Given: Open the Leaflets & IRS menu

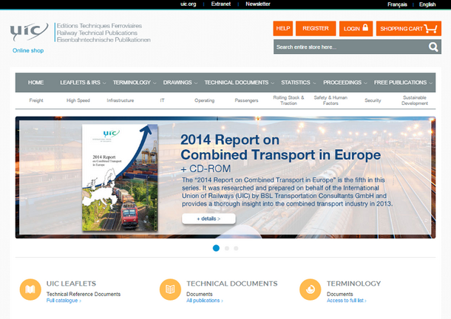Looking at the screenshot, I should 81,83.
